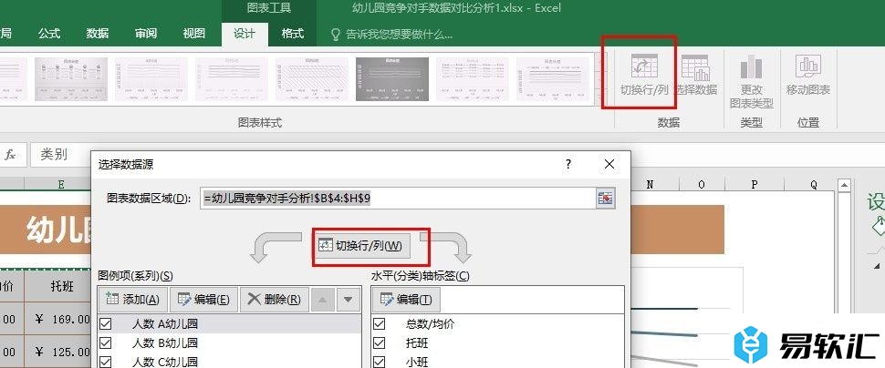Uncheck the 人数 B幼儿园 series checkbox
Viewport: 885px width, 368px height.
point(106,342)
